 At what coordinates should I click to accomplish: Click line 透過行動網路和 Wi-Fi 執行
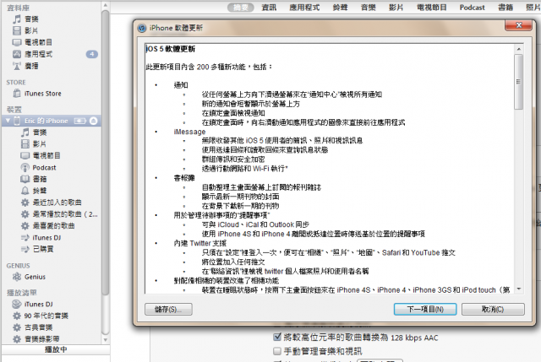(244, 169)
